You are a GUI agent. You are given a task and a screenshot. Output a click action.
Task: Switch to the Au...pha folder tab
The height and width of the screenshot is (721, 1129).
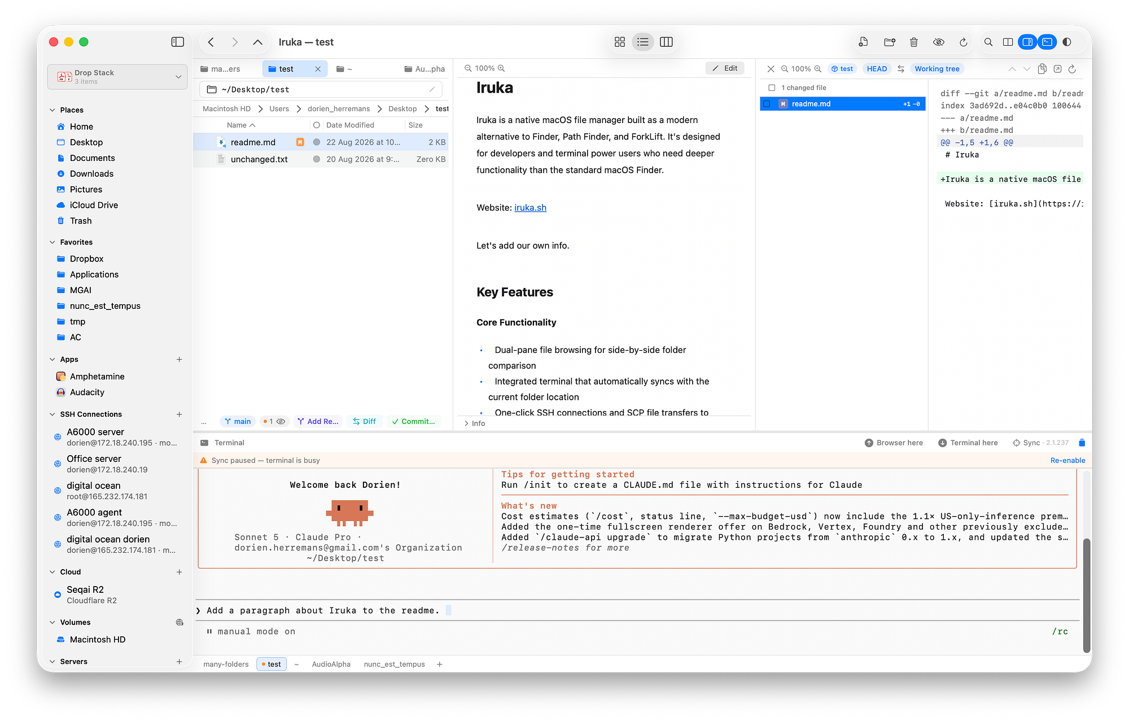tap(425, 69)
